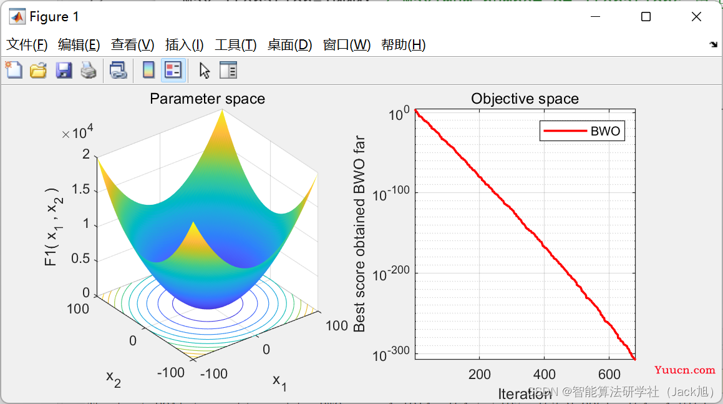Click the 'Iteration' x-axis label
723x404 pixels.
(x=525, y=394)
